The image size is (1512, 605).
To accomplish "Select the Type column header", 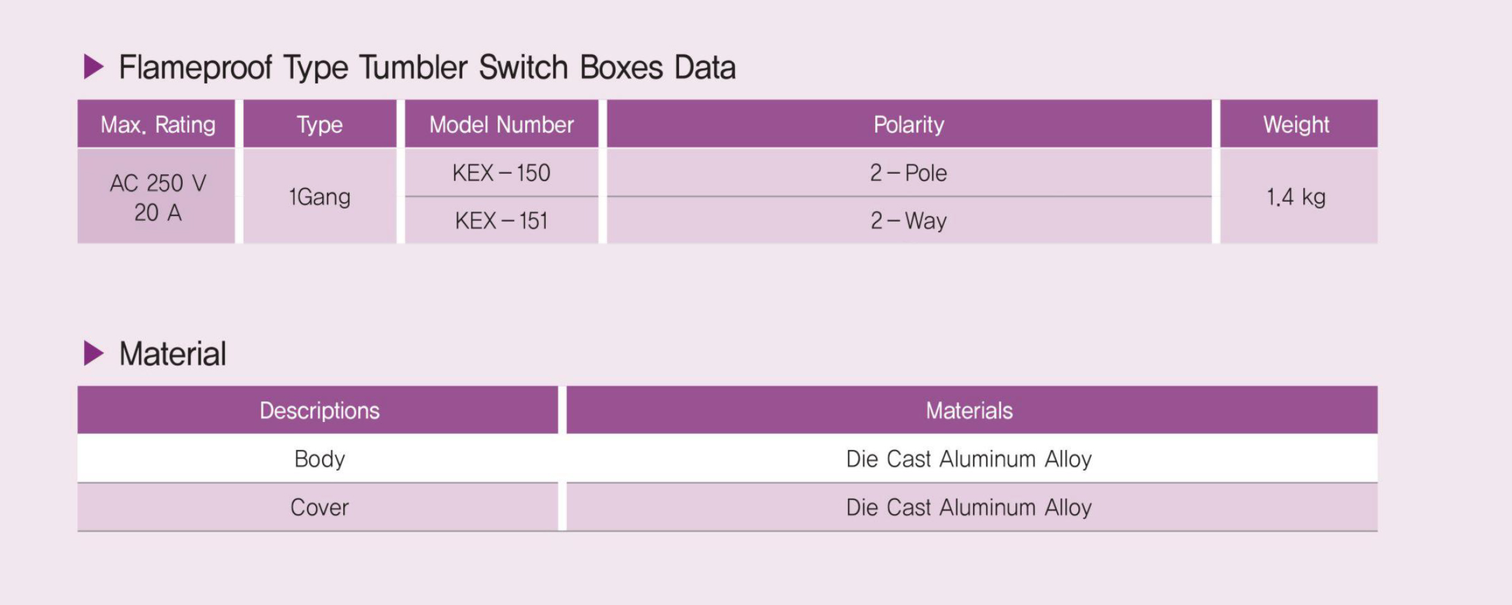I will (320, 124).
